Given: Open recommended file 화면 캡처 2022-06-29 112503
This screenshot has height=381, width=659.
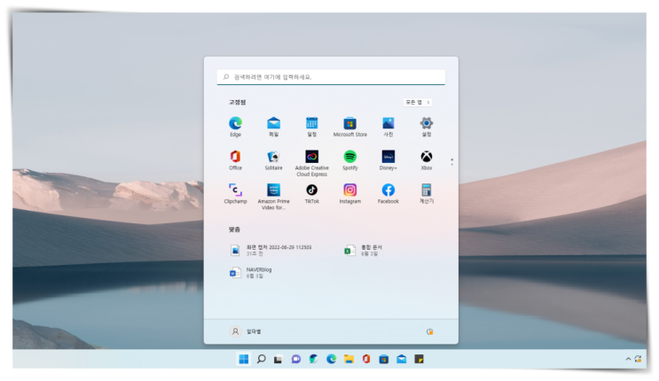Looking at the screenshot, I should 271,251.
